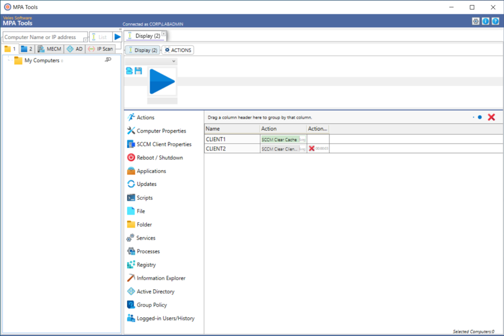Open the Group Policy category
Viewport: 504px width, 336px height.
tap(147, 305)
